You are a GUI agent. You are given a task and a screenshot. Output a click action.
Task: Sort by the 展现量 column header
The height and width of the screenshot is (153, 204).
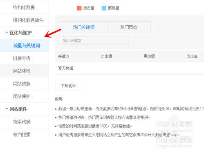[149, 56]
